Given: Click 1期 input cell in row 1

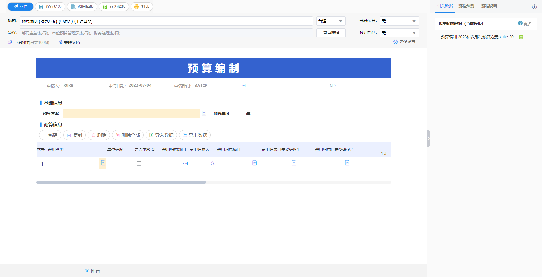Looking at the screenshot, I should 380,164.
